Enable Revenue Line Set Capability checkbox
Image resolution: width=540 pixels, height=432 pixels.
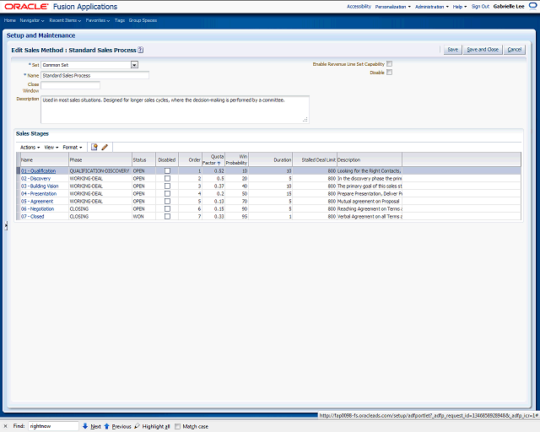pos(389,64)
